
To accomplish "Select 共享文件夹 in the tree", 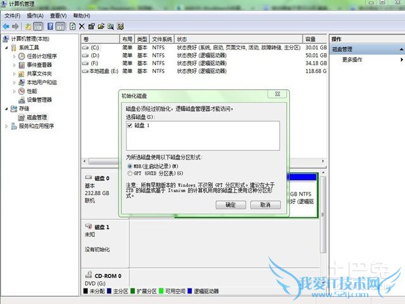I will [39, 73].
